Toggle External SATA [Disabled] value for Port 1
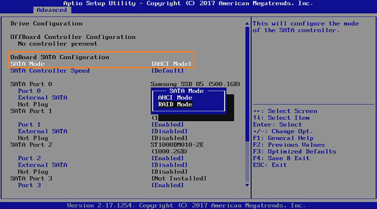The height and width of the screenshot is (209, 377). (x=170, y=131)
